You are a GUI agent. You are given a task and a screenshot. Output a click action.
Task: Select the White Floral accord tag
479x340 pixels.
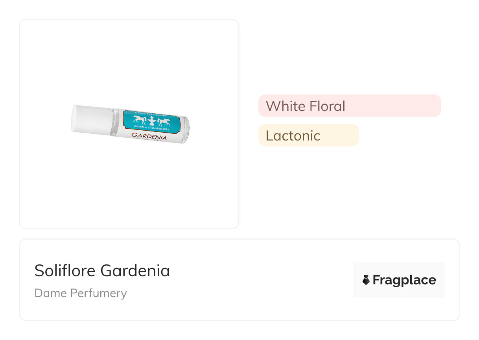[x=306, y=106]
